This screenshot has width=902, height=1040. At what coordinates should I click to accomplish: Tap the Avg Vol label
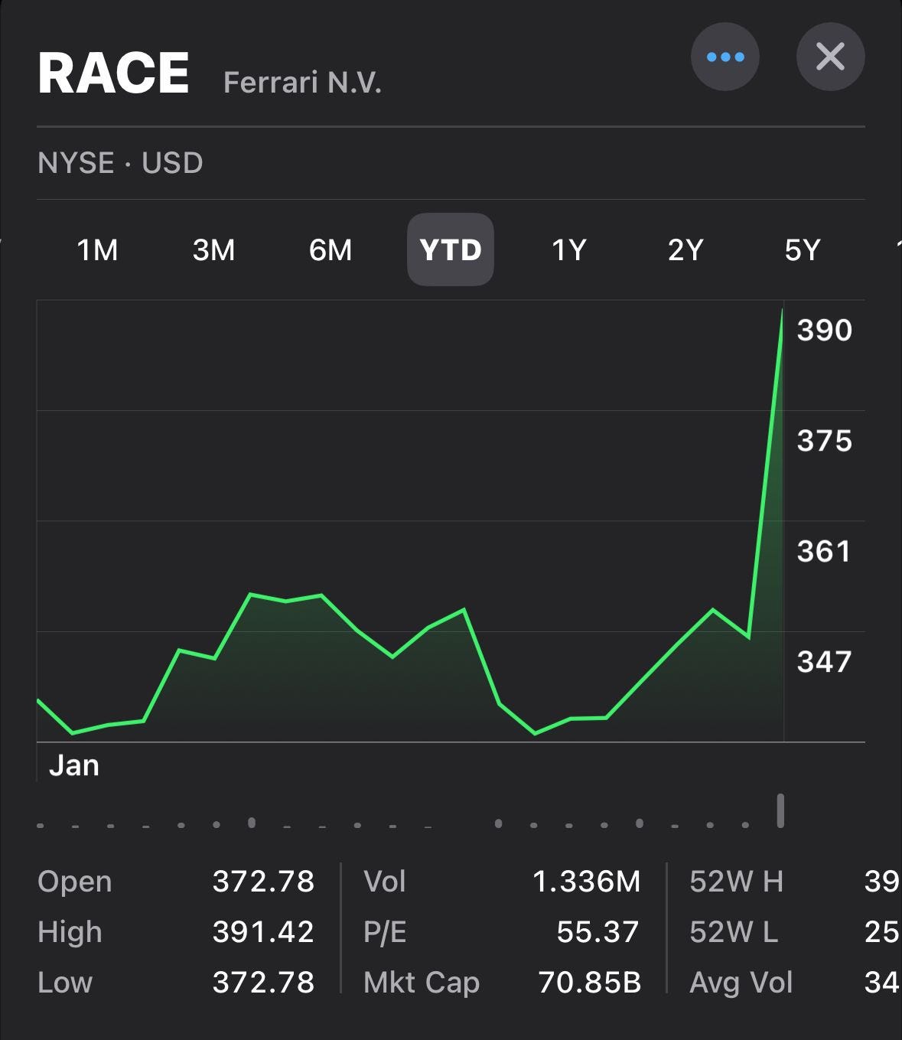tap(741, 983)
